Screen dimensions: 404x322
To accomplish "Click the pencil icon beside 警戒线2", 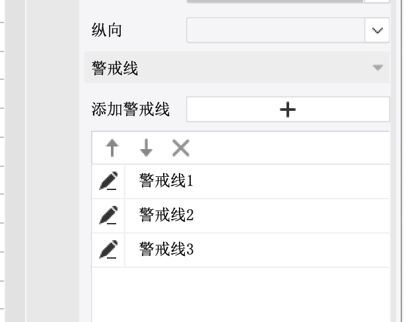I will pos(108,215).
